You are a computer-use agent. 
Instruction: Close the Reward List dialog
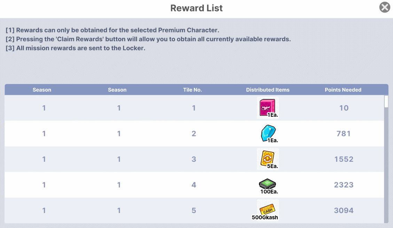tap(385, 7)
